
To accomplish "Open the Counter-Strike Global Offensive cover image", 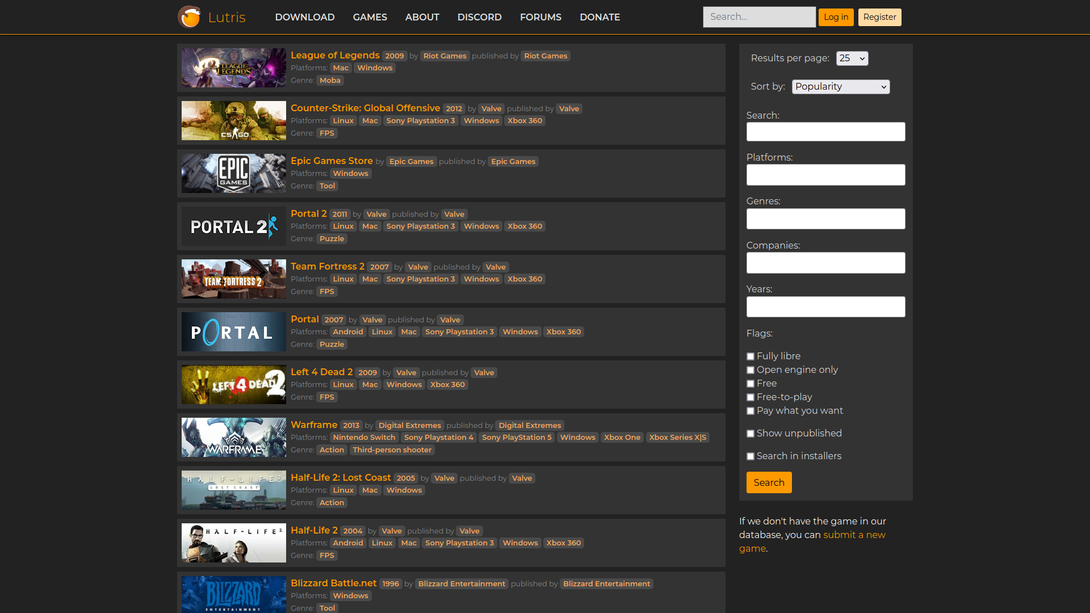I will click(x=233, y=120).
